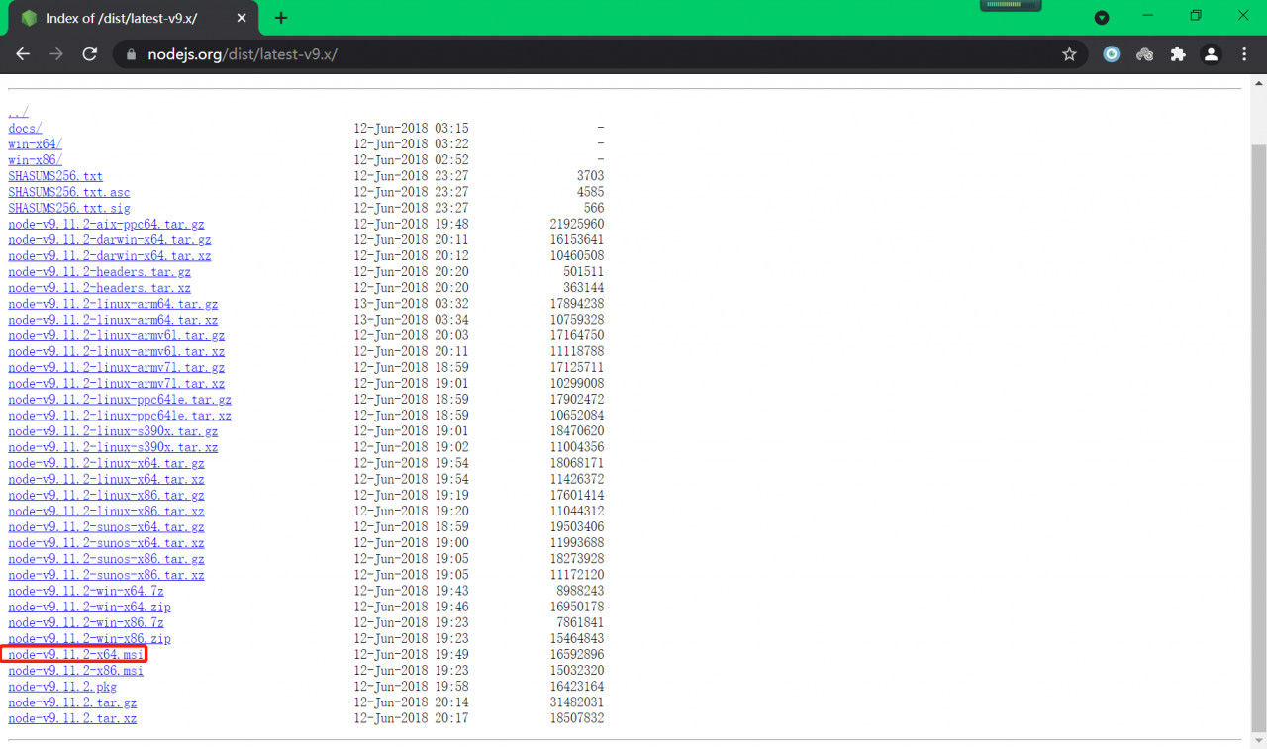Open the three-dot Chrome menu
Image resolution: width=1267 pixels, height=749 pixels.
(1244, 54)
